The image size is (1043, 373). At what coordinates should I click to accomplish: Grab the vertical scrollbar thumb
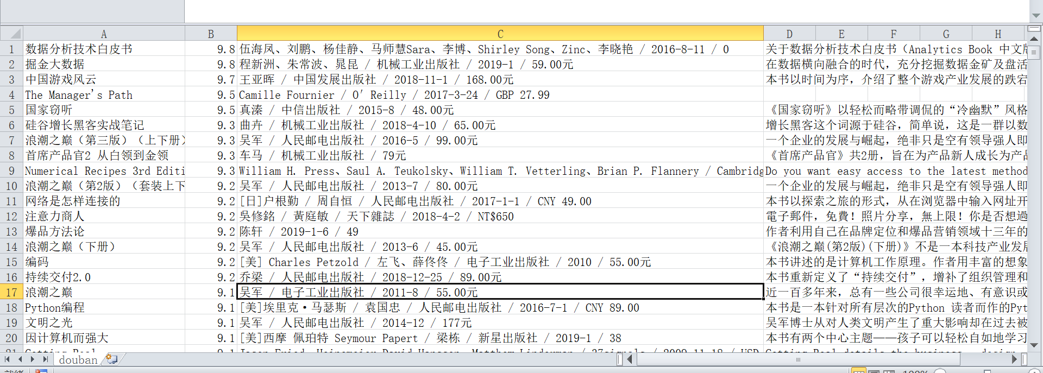(x=1034, y=53)
